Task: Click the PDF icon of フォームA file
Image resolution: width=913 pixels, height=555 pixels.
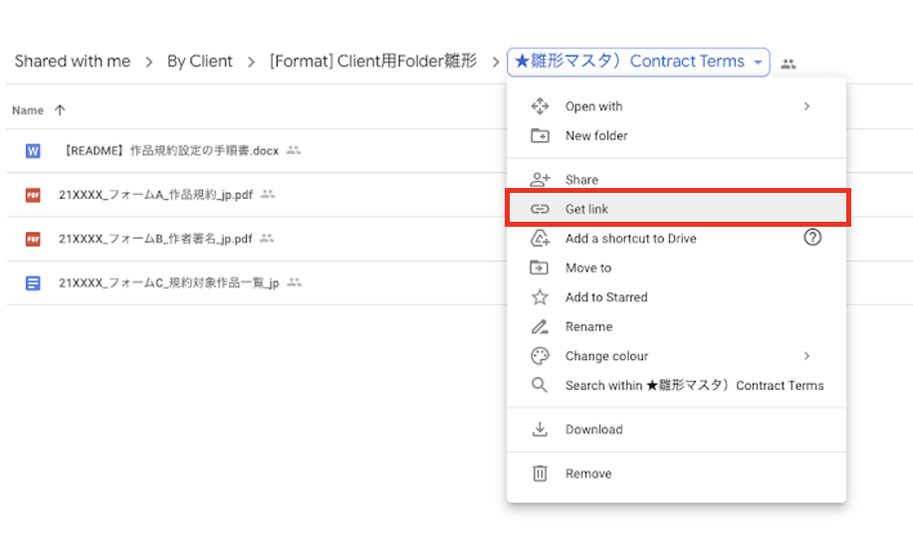Action: (33, 195)
